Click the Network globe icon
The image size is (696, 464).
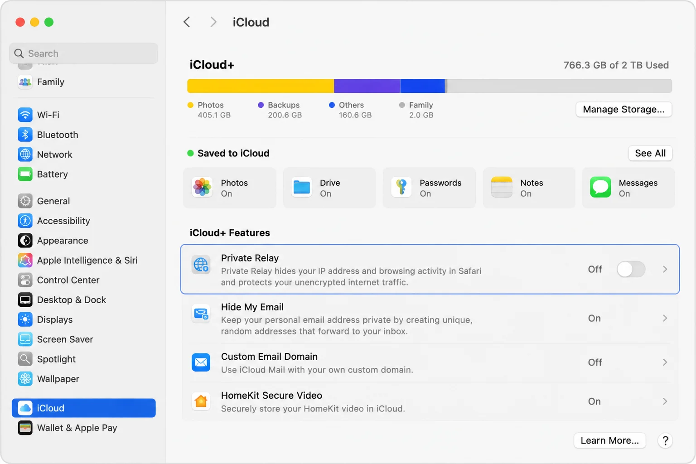25,155
